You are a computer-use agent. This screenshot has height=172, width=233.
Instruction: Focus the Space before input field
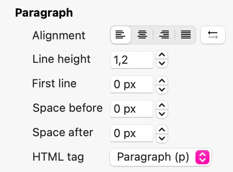click(x=132, y=109)
